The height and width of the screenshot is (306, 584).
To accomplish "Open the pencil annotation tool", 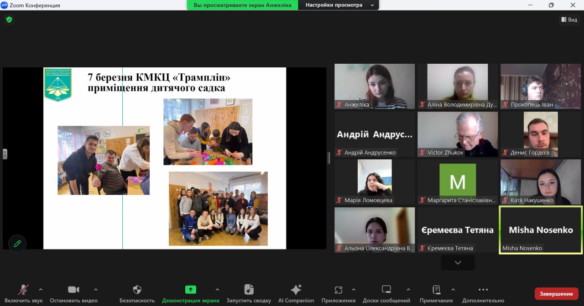I will point(17,244).
